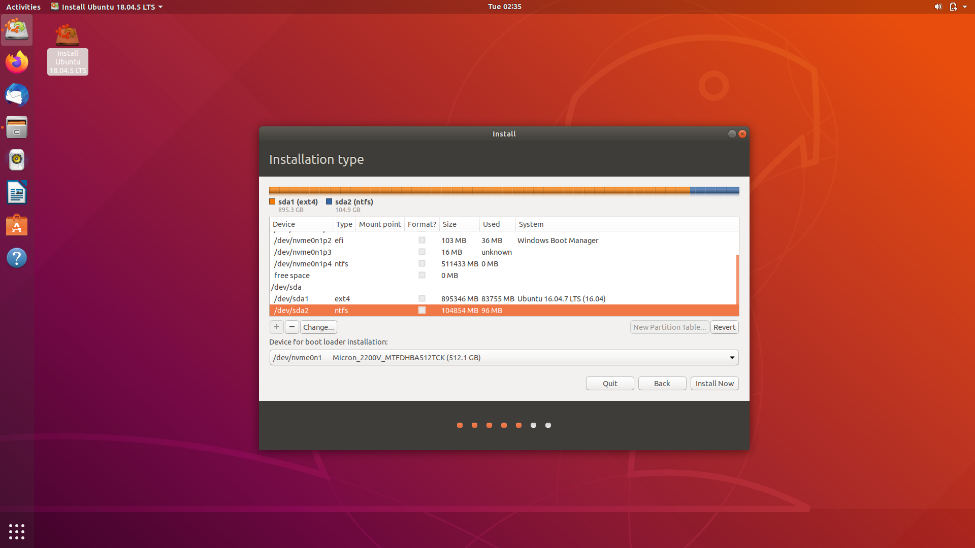This screenshot has height=548, width=975.
Task: Toggle format checkbox for /dev/nvme0n1p4
Action: [x=421, y=264]
